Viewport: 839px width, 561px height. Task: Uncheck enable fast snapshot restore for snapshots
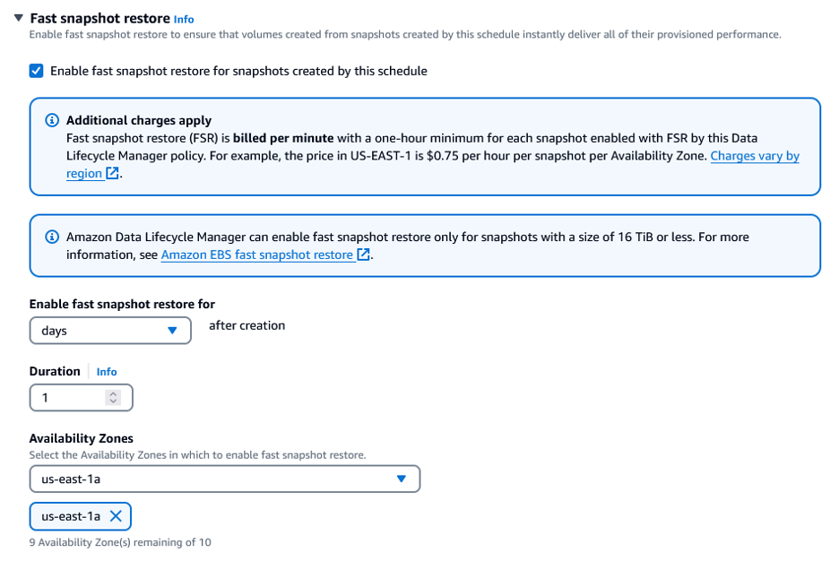(x=36, y=71)
